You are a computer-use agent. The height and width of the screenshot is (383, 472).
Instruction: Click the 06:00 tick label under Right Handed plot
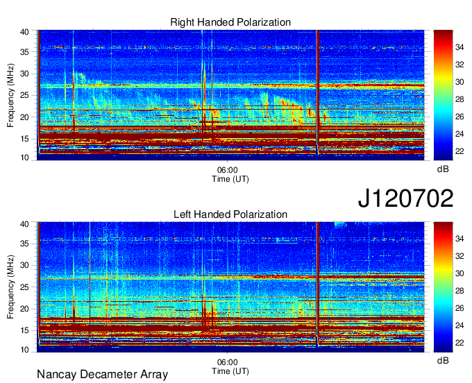(227, 170)
